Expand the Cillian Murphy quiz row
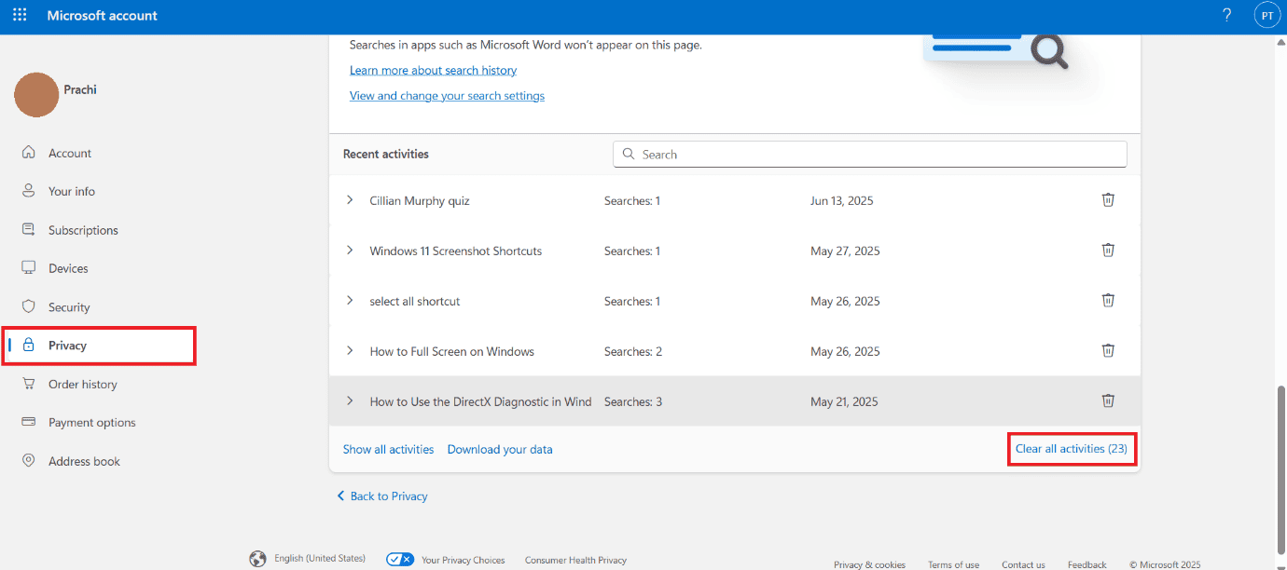The width and height of the screenshot is (1287, 570). pos(350,200)
